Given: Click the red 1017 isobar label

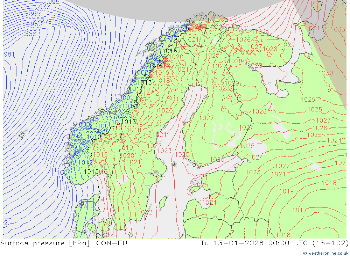Looking at the screenshot, I should pos(300,210).
